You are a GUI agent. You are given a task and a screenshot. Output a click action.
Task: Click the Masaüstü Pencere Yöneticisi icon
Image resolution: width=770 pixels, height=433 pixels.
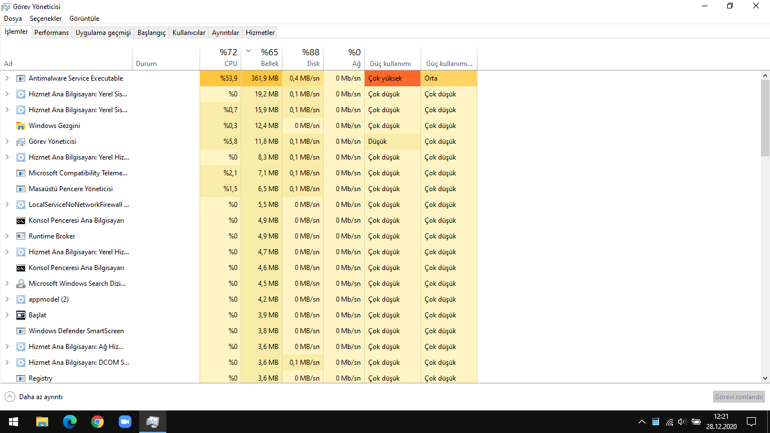[x=21, y=189]
